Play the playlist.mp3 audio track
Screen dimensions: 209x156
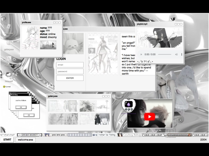click(141, 54)
